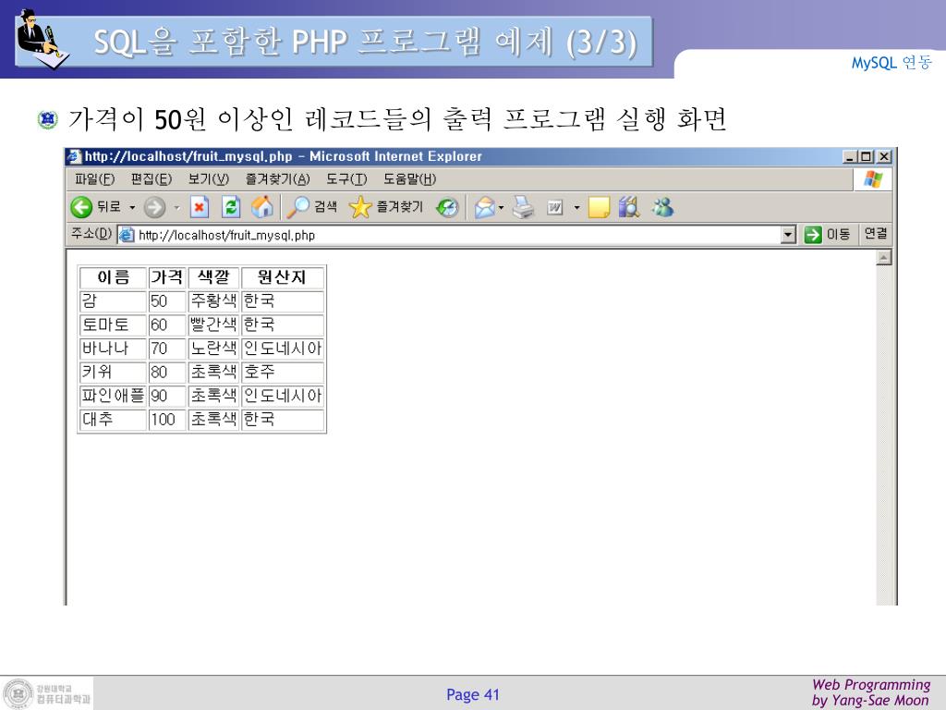Go to Home page icon

[262, 207]
